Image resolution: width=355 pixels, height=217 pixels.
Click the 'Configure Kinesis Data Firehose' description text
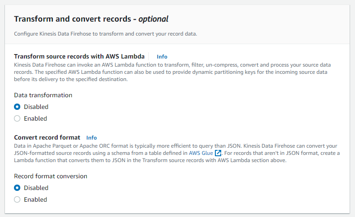pos(105,34)
